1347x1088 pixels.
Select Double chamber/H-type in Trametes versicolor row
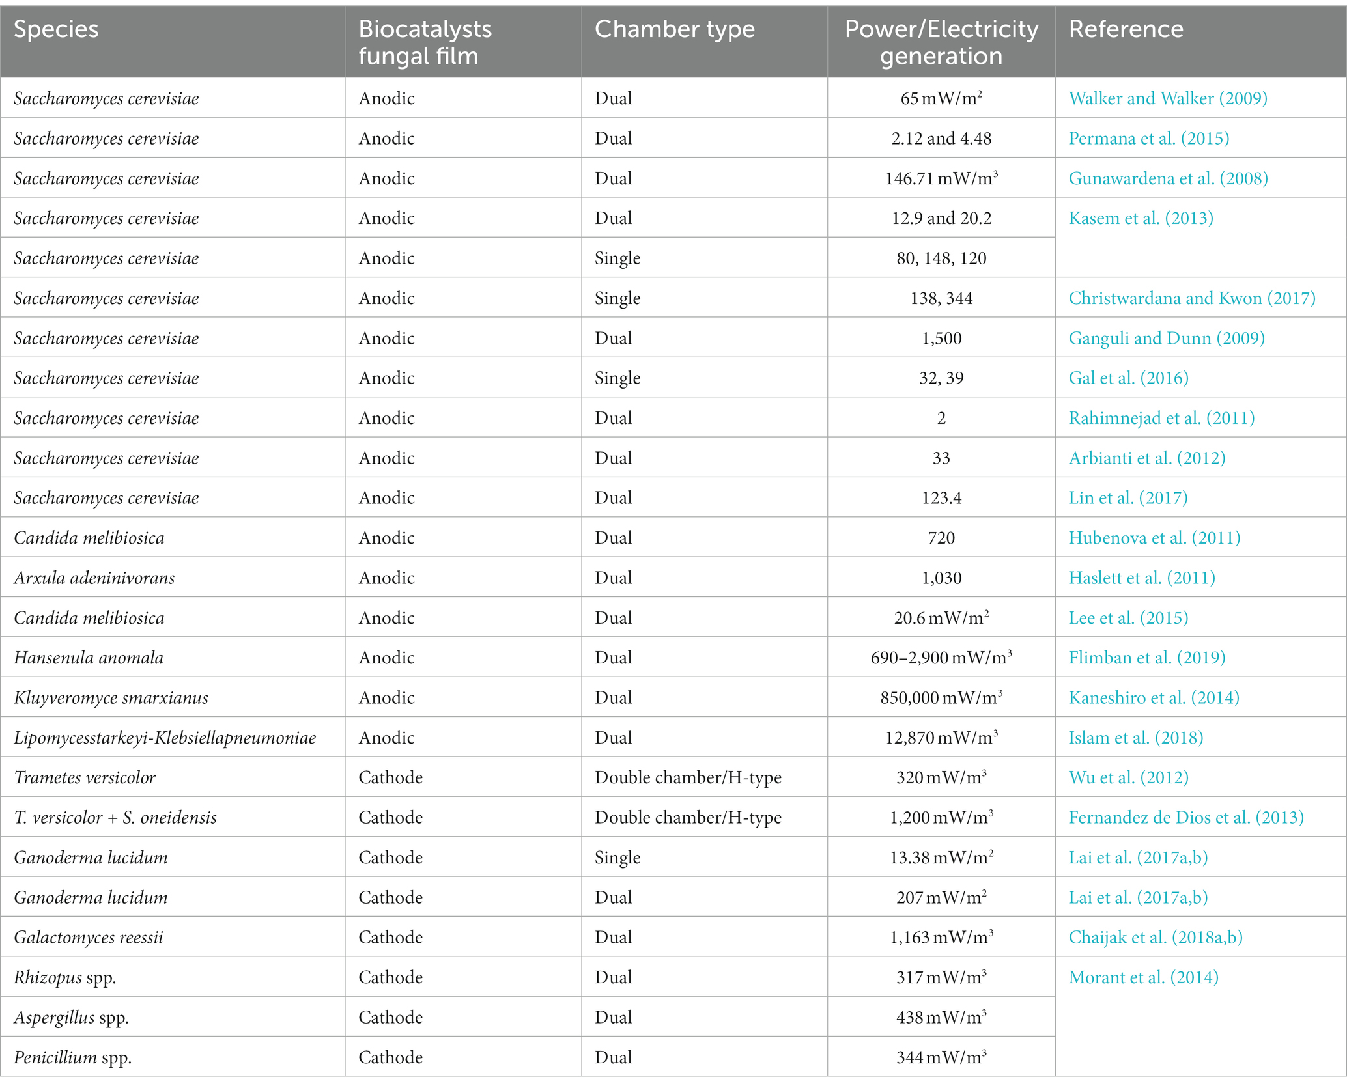pos(688,777)
